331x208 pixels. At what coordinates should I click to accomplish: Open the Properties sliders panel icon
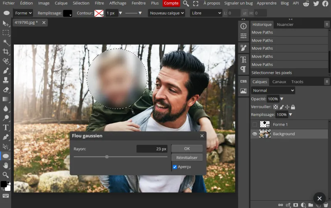point(243,36)
